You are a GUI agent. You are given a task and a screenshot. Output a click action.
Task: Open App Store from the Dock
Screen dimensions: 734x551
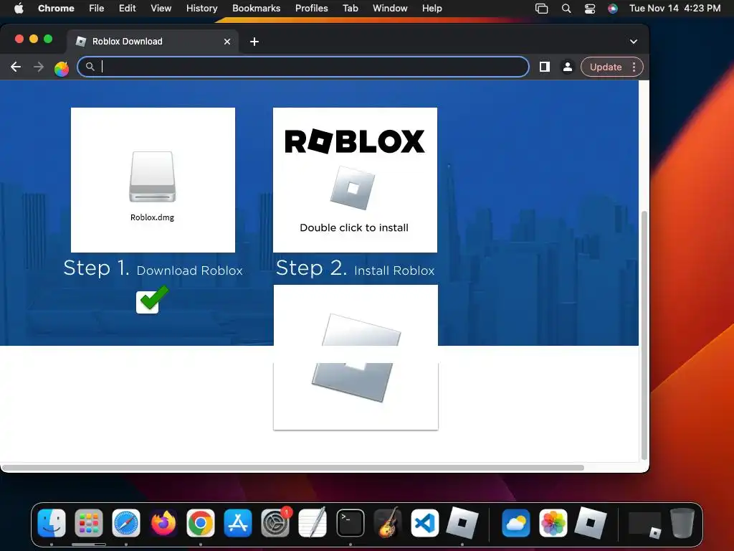coord(238,523)
